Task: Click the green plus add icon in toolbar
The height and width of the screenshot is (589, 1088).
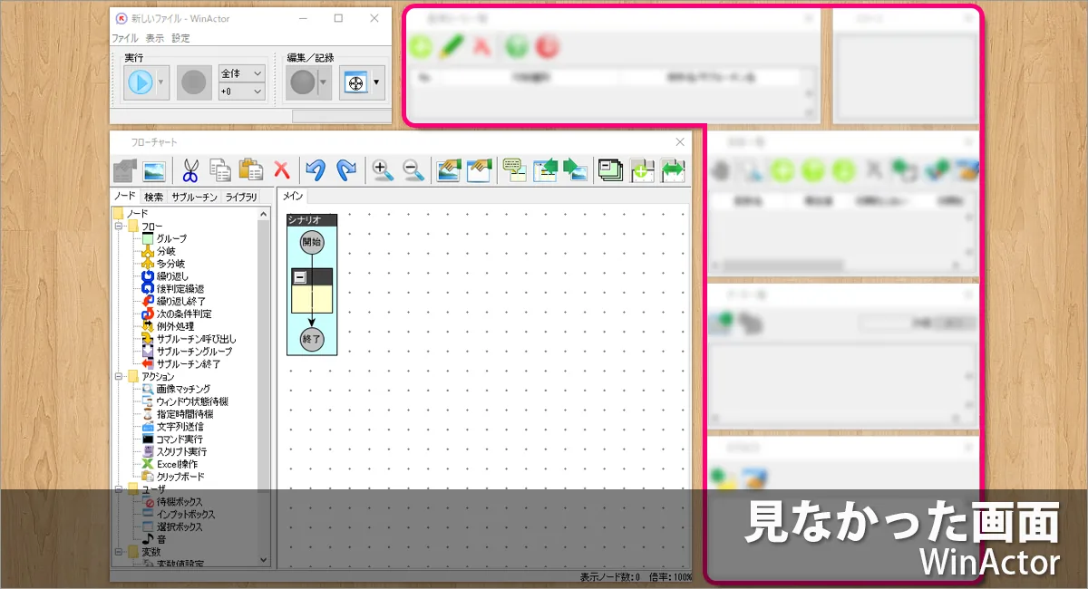Action: point(642,169)
